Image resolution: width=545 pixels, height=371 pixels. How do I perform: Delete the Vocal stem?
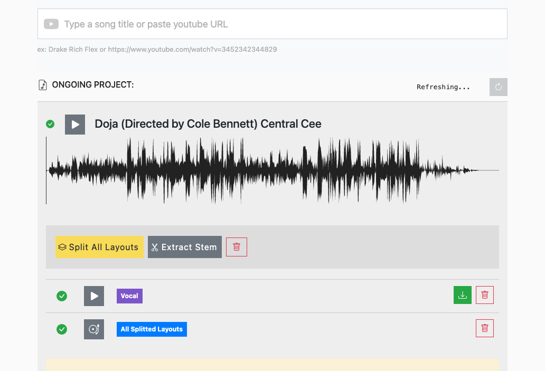point(484,295)
